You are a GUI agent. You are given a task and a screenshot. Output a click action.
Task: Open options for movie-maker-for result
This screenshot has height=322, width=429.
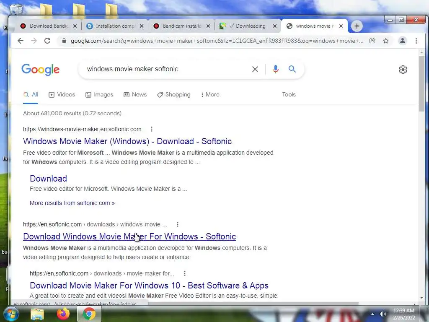coord(185,273)
